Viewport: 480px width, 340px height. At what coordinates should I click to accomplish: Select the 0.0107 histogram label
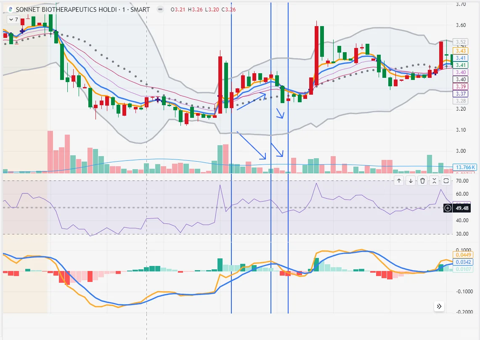pyautogui.click(x=463, y=269)
